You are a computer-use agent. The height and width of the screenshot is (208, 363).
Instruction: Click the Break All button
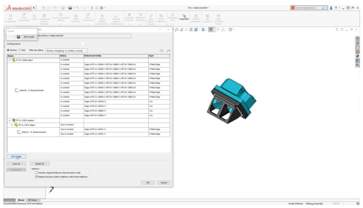click(39, 163)
